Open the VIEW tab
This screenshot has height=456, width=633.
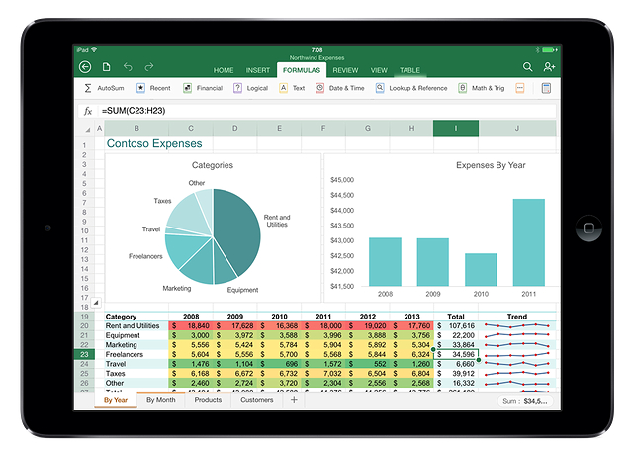[379, 70]
